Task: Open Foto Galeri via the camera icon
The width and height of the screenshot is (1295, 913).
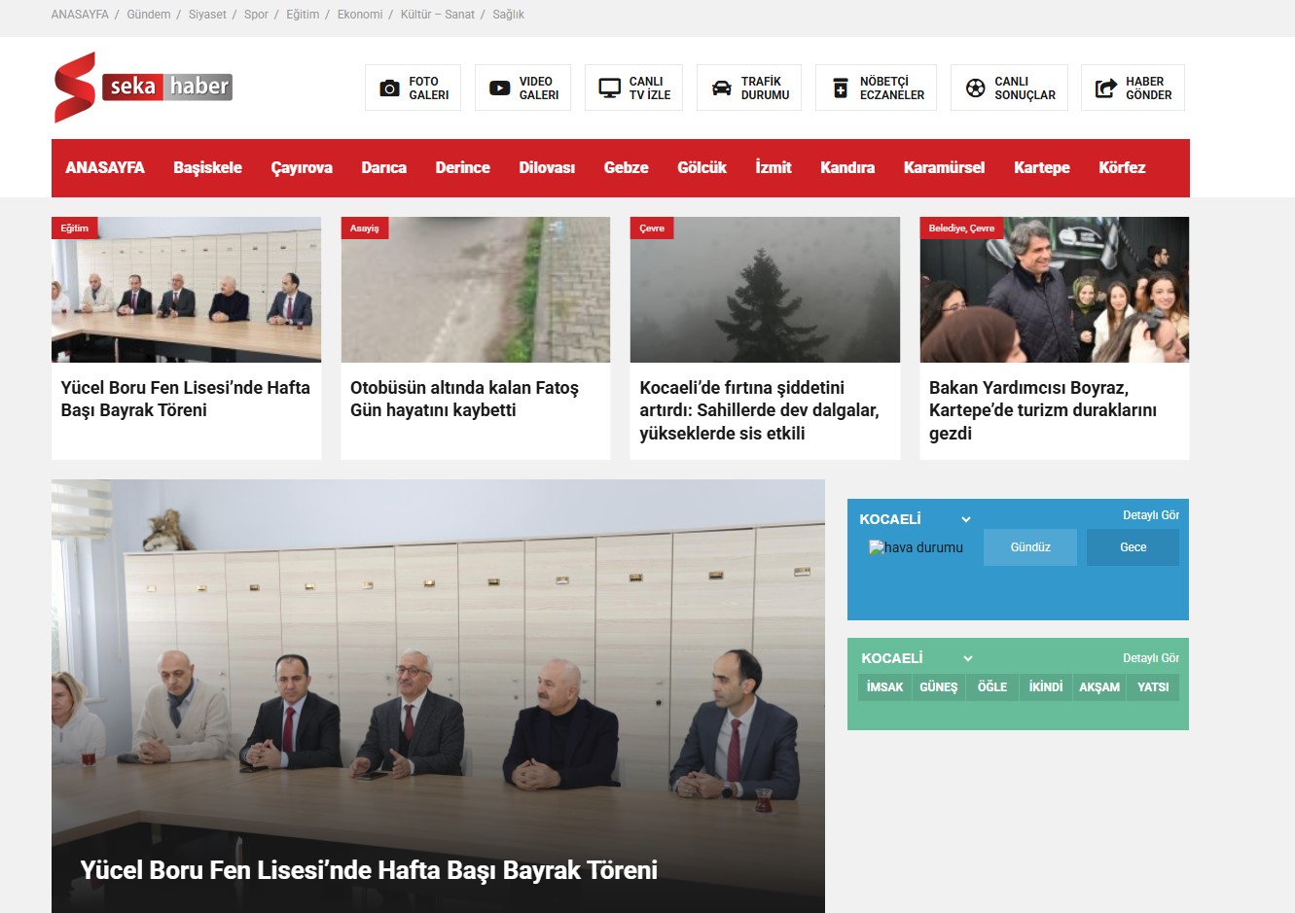Action: [389, 87]
